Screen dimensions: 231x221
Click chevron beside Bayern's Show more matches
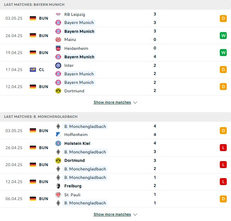135,102
